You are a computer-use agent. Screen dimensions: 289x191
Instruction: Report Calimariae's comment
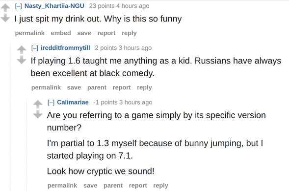click(138, 186)
